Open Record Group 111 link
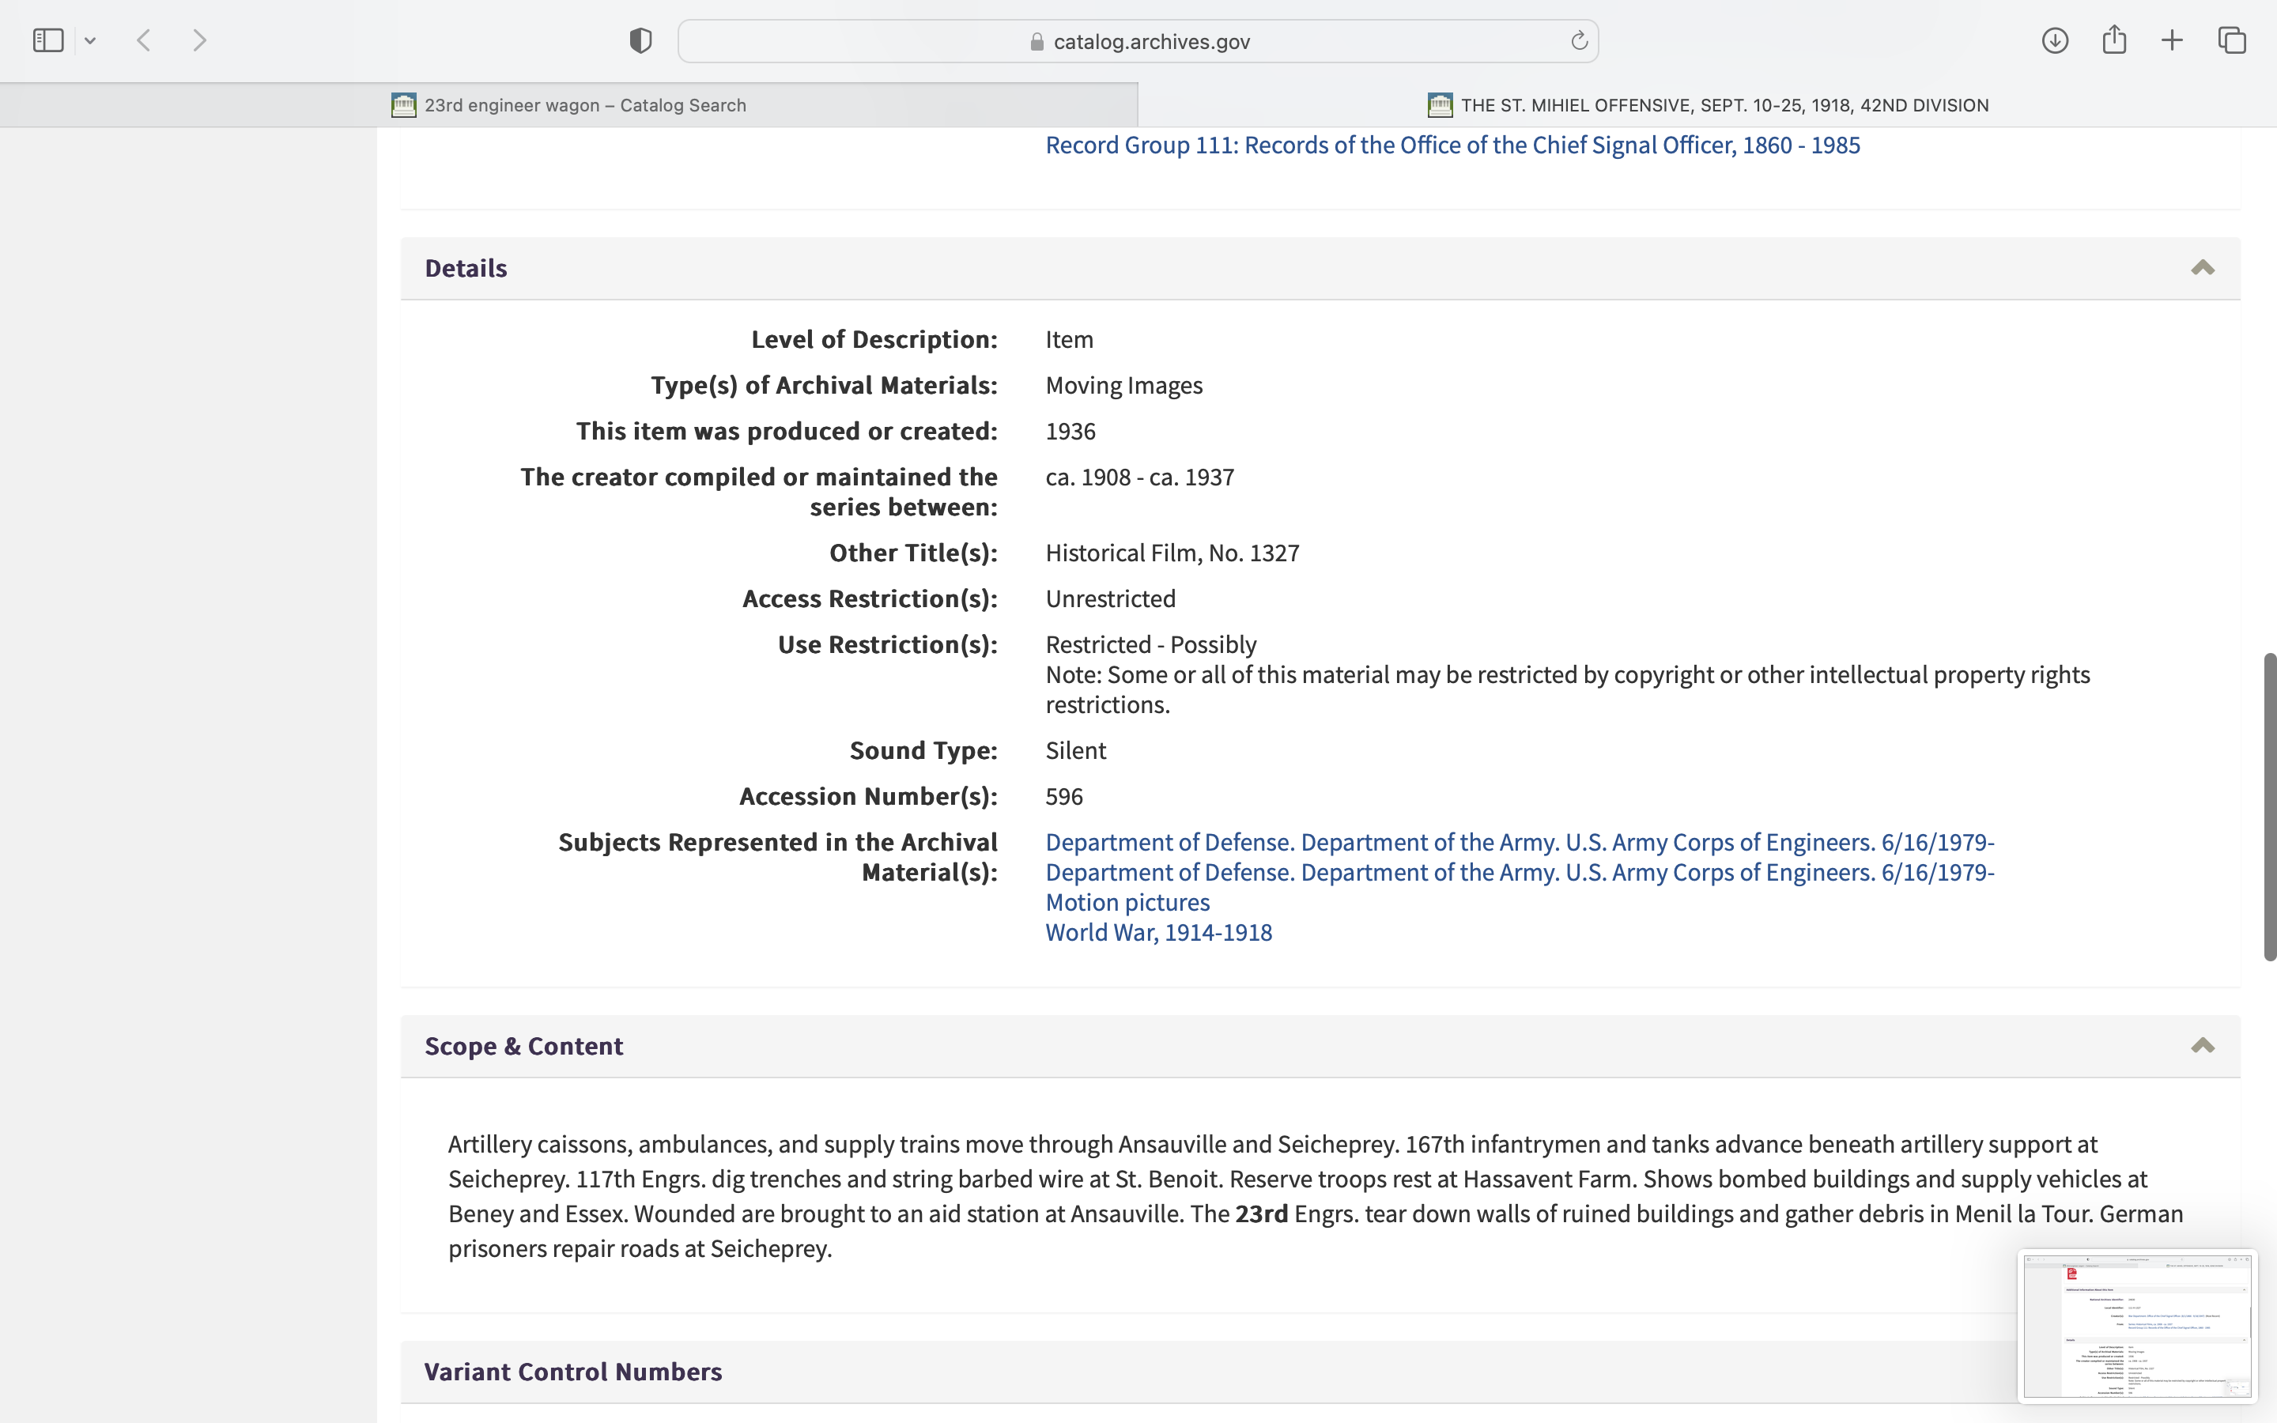 (1452, 145)
